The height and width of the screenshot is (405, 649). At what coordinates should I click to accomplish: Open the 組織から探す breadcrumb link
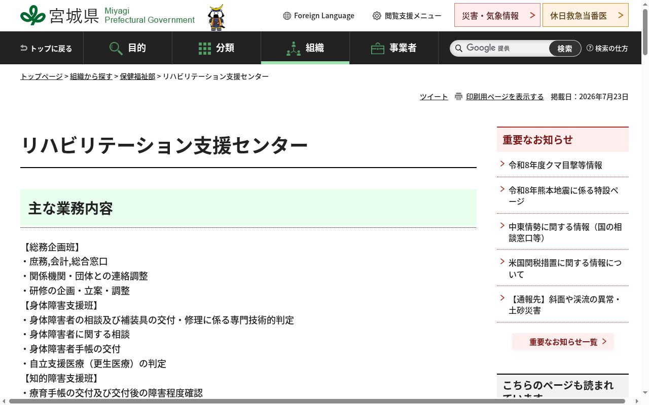click(91, 76)
